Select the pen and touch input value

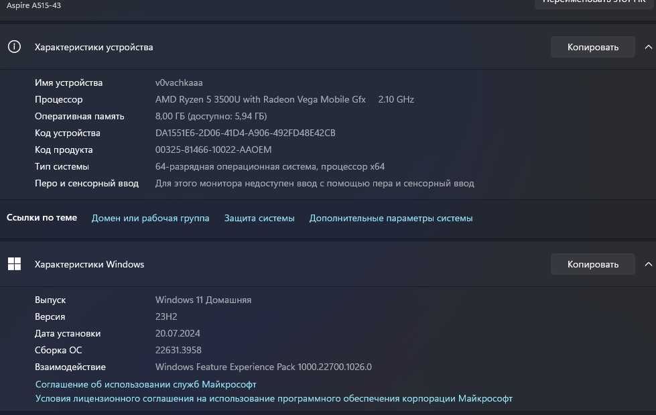[315, 183]
